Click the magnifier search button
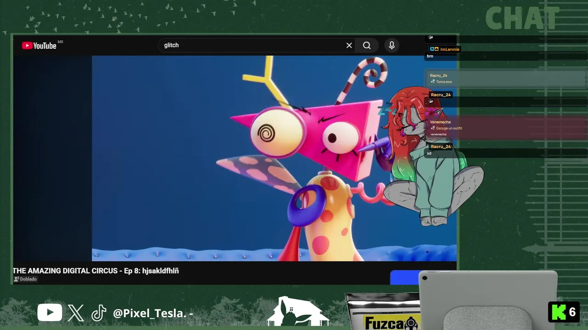The height and width of the screenshot is (330, 588). pyautogui.click(x=367, y=45)
